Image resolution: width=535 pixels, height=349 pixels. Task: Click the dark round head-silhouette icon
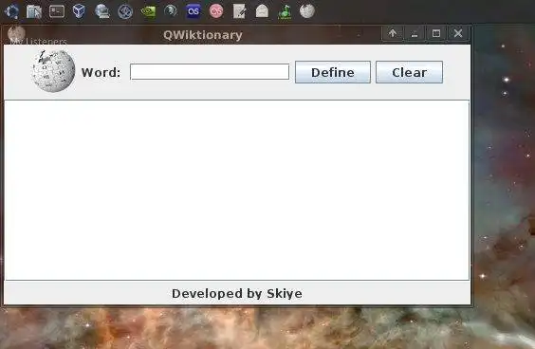pos(171,11)
